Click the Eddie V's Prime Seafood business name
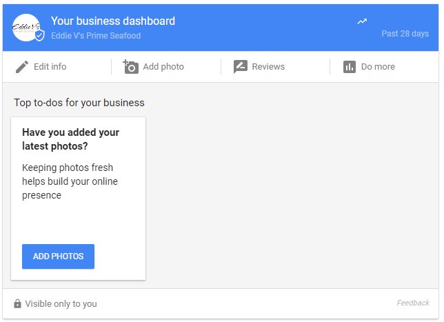Screen dimensions: 444x322 [96, 36]
